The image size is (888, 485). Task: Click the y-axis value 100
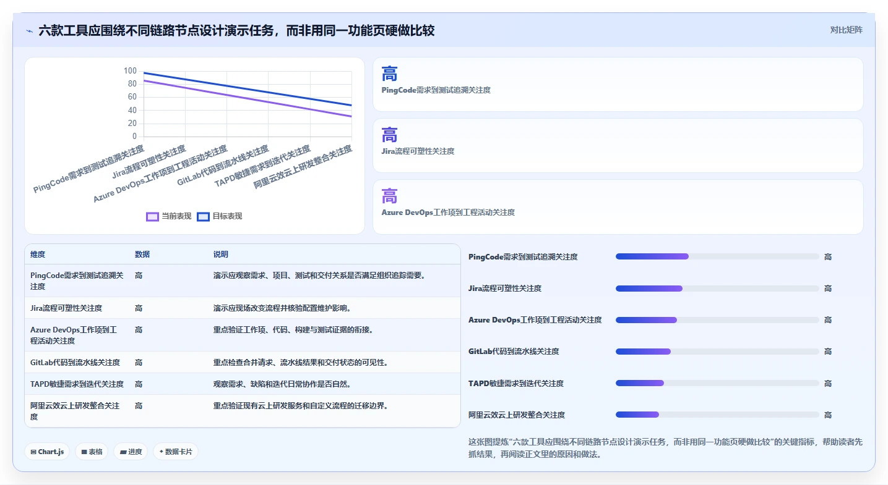click(130, 71)
